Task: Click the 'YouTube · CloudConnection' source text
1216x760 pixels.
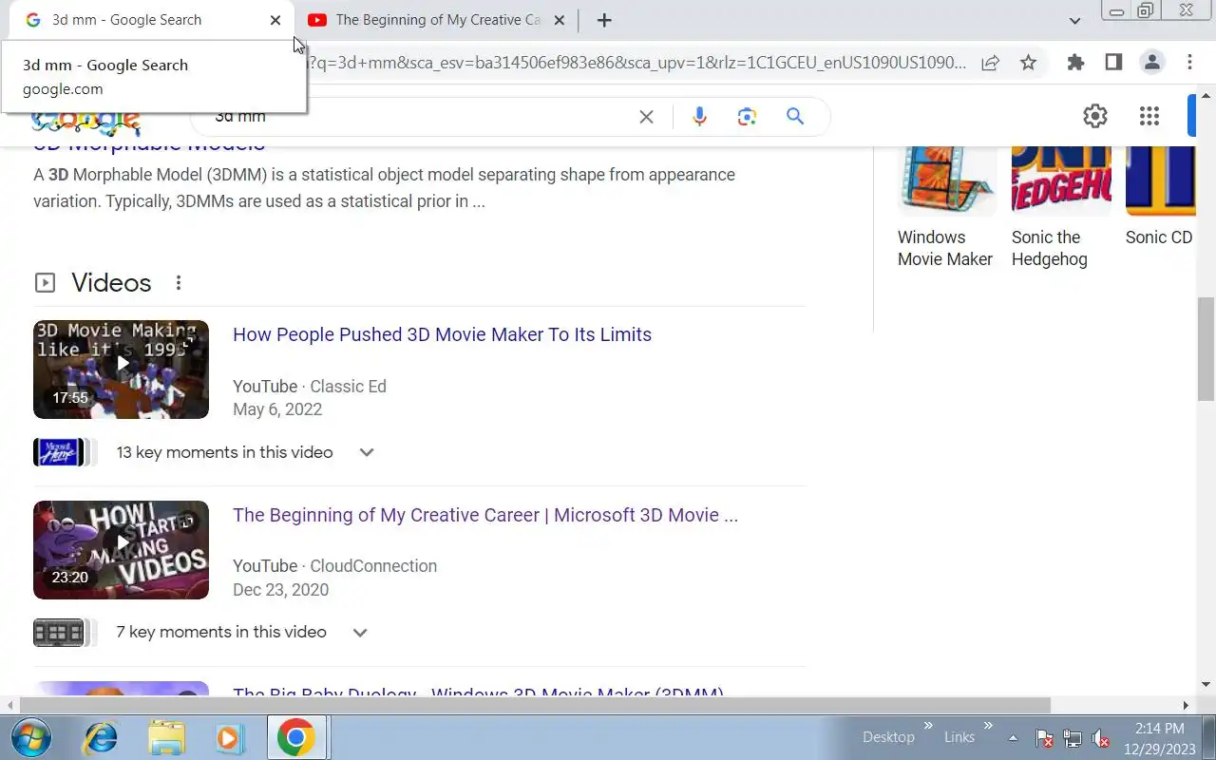Action: pyautogui.click(x=334, y=566)
